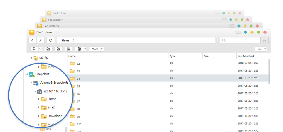Click the folder icon of row 03
This screenshot has height=132, width=283.
(72, 71)
